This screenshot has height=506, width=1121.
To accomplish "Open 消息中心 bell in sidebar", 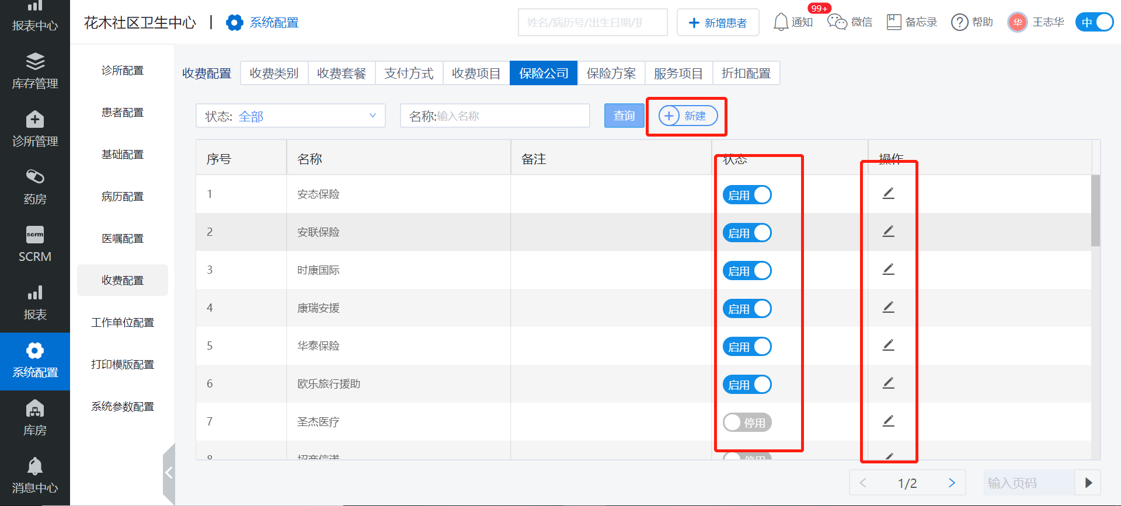I will [x=35, y=476].
